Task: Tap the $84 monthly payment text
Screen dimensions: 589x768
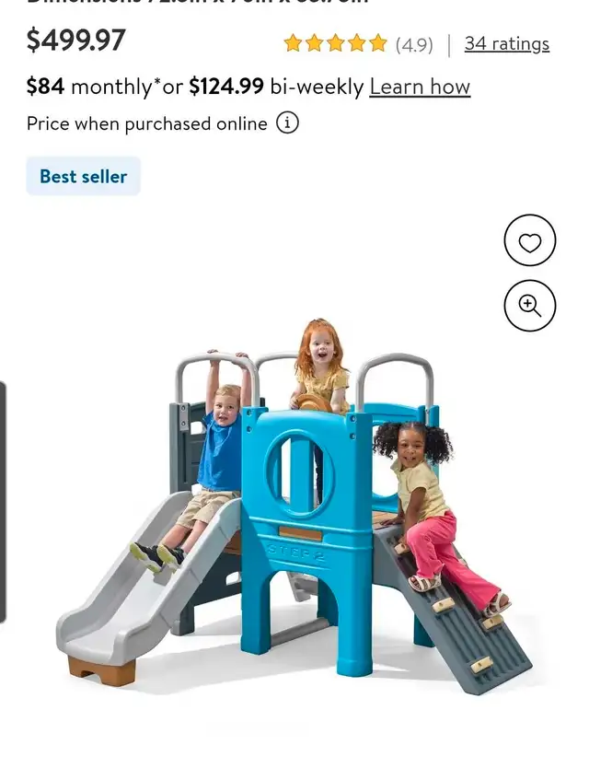Action: coord(90,87)
